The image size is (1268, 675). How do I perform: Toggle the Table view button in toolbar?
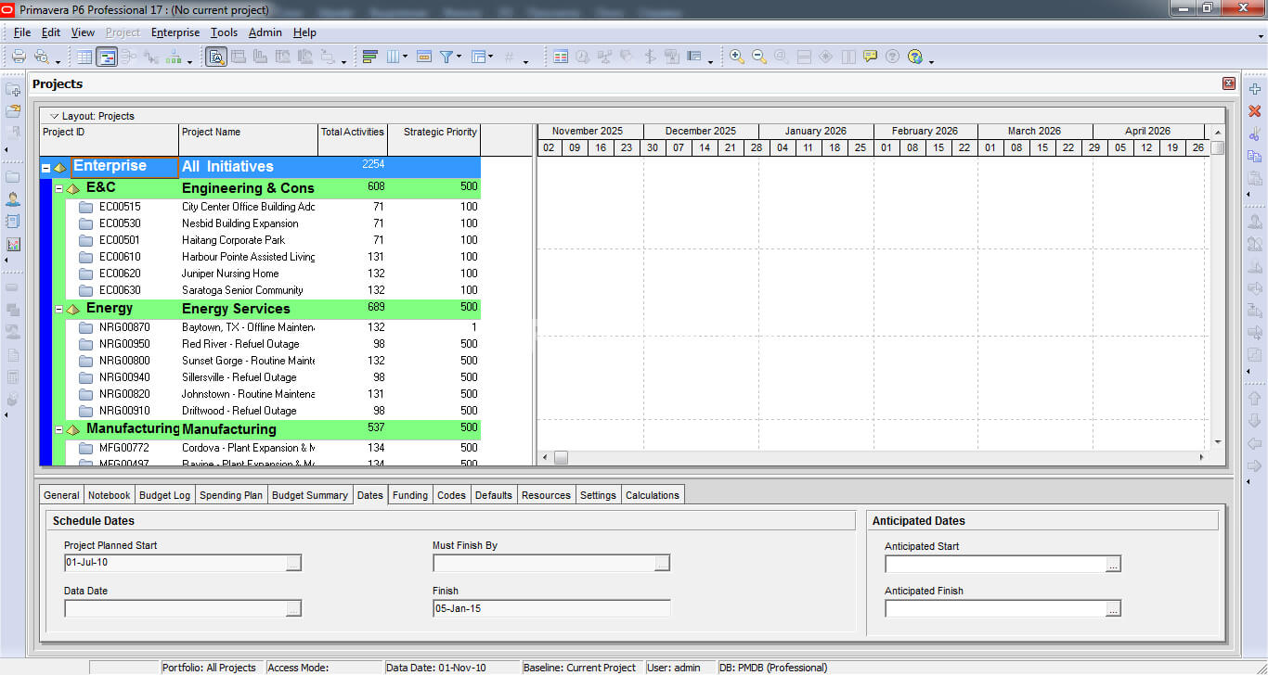pos(84,57)
